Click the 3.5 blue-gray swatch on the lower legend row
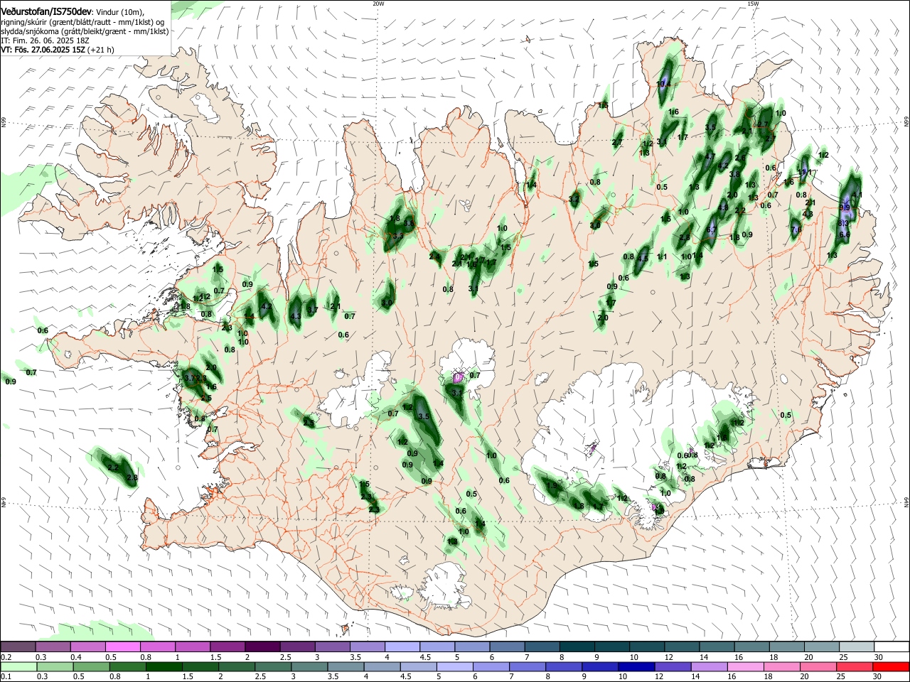 coord(345,666)
